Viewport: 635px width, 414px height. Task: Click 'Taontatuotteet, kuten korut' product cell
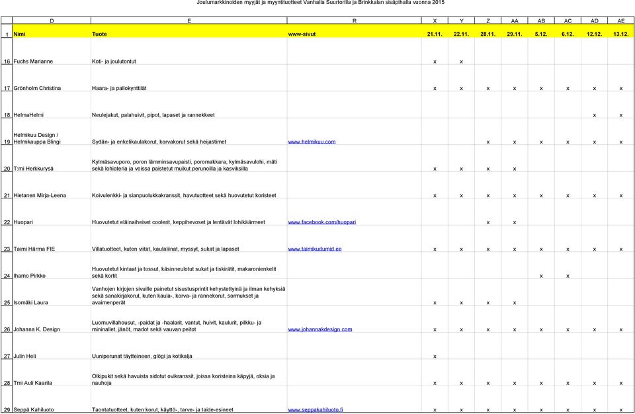point(189,399)
